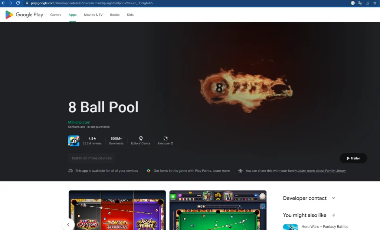Image resolution: width=380 pixels, height=230 pixels.
Task: Click Contains ads In-app purchases text
Action: click(89, 127)
